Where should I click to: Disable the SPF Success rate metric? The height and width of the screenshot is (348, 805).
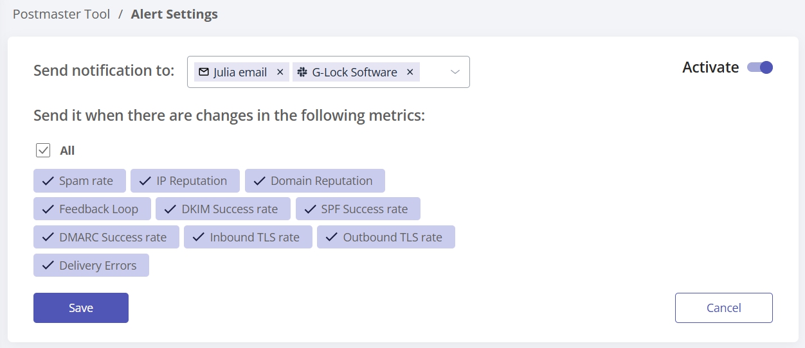click(358, 209)
